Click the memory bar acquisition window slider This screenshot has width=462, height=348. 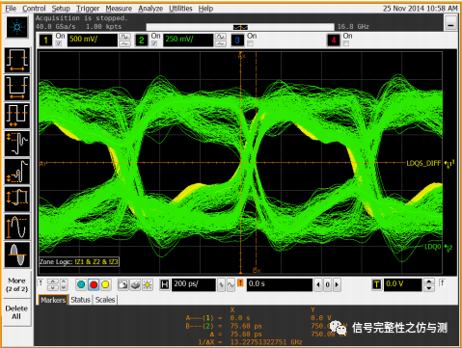[240, 27]
